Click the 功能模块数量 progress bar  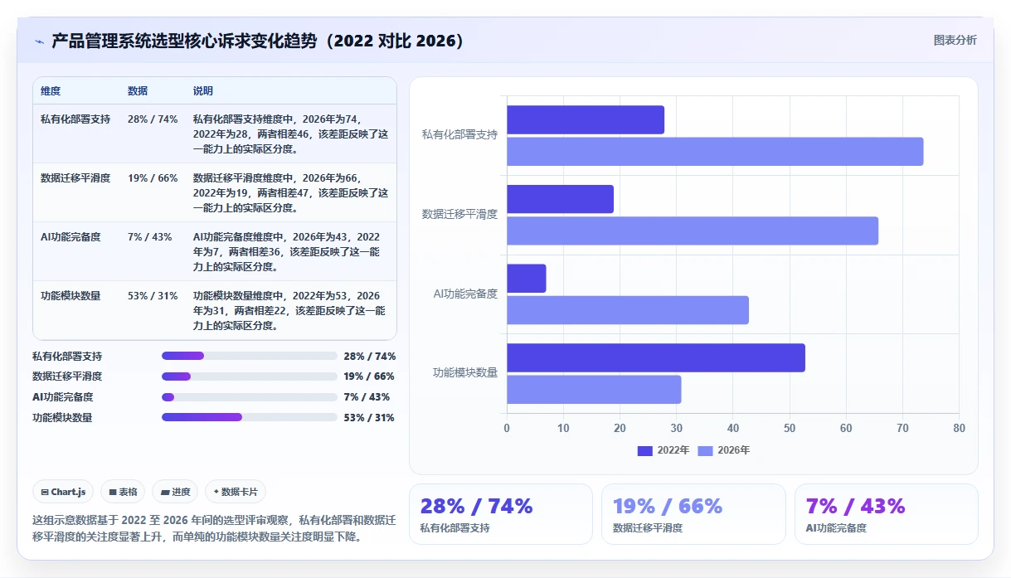coord(250,417)
